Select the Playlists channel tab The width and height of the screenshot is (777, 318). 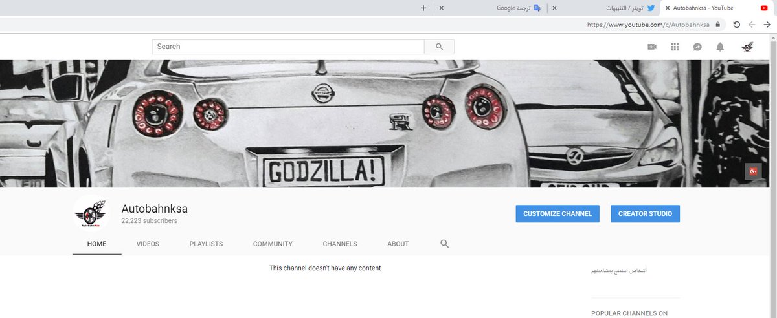(206, 244)
